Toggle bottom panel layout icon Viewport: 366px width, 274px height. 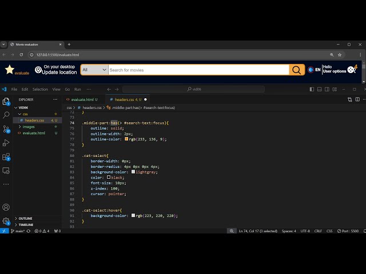click(x=319, y=89)
